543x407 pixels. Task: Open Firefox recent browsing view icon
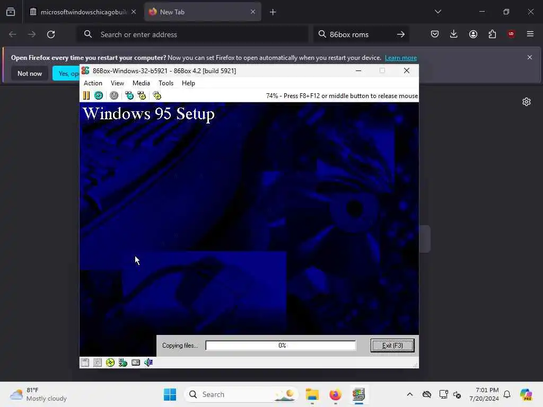(11, 12)
